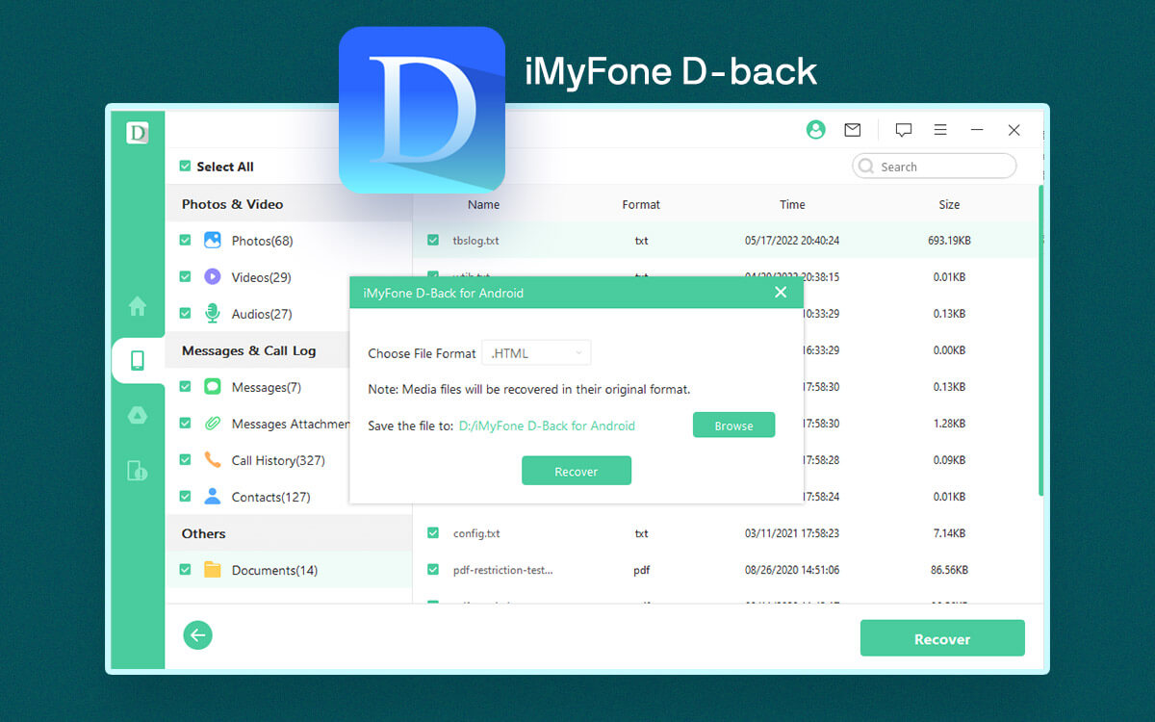
Task: Select the pdf-restriction-test file name
Action: pos(502,570)
